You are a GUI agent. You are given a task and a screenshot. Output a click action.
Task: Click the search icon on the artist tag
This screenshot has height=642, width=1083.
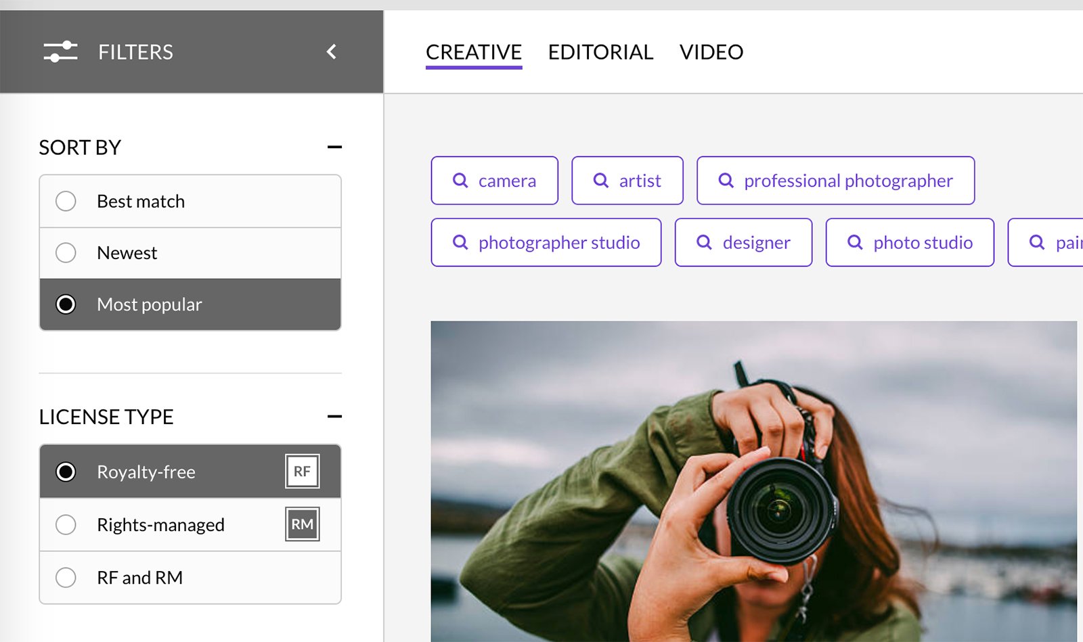point(601,181)
